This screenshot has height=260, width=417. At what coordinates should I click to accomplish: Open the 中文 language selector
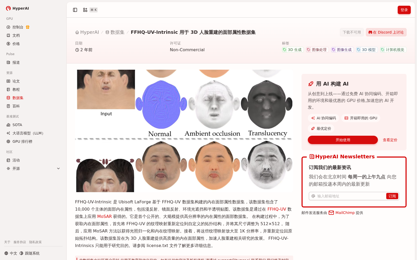tap(11, 253)
